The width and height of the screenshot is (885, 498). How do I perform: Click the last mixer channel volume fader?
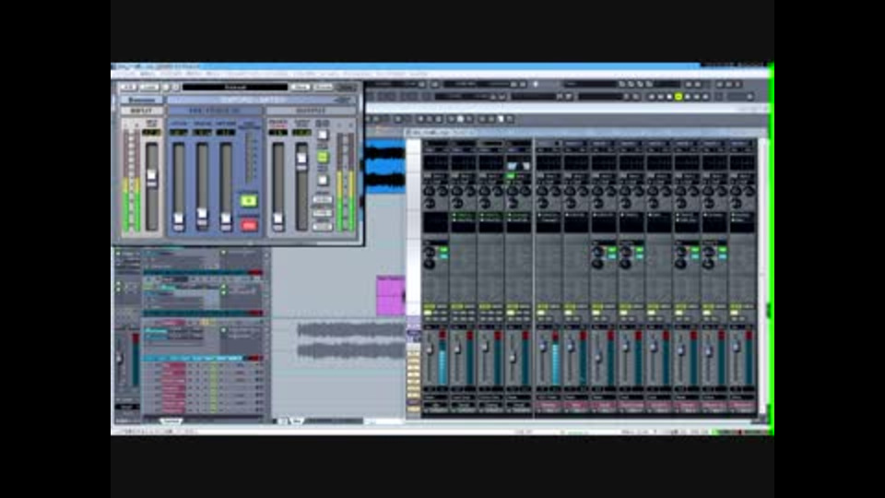coord(737,348)
